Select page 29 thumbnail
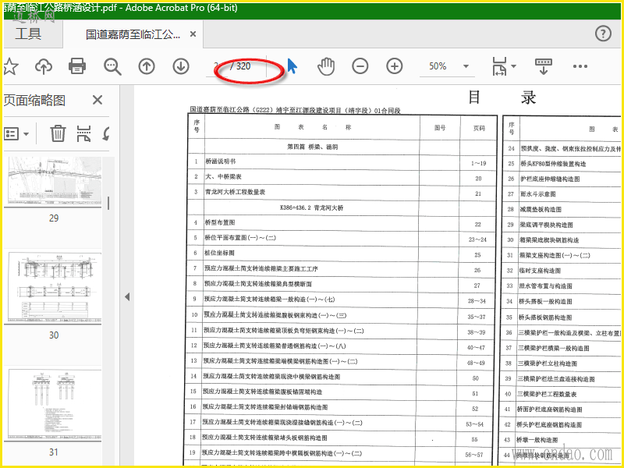 55,182
